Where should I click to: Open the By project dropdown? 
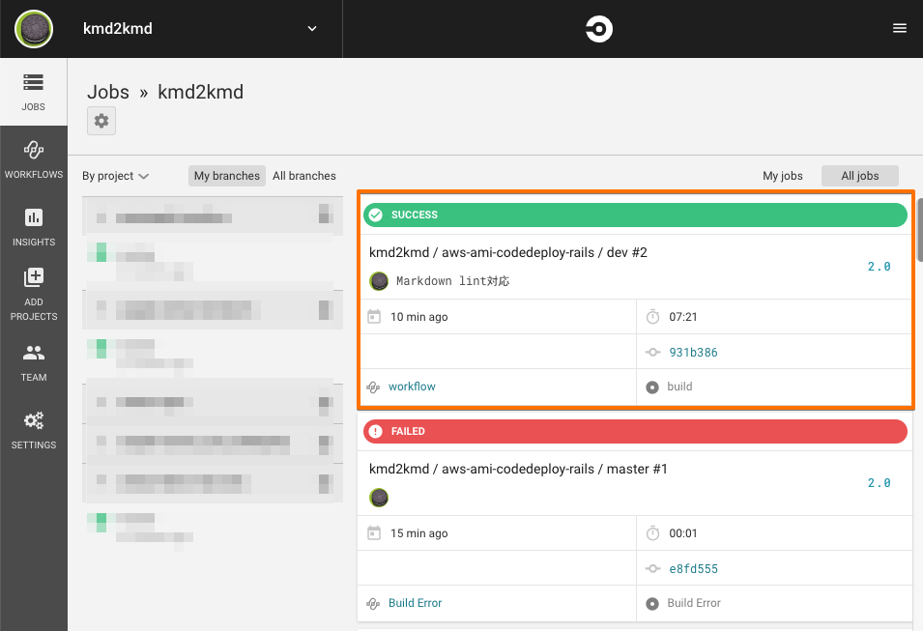point(115,176)
